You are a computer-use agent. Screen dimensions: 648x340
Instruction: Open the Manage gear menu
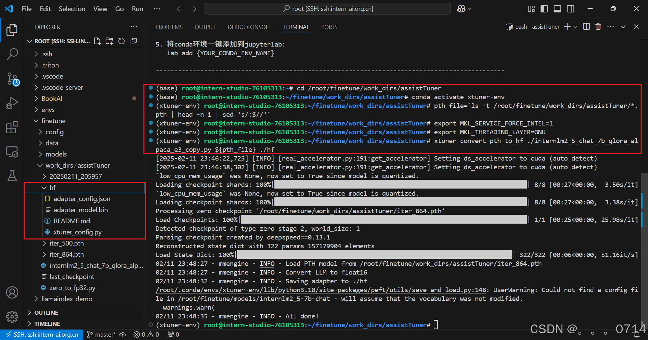[x=12, y=316]
